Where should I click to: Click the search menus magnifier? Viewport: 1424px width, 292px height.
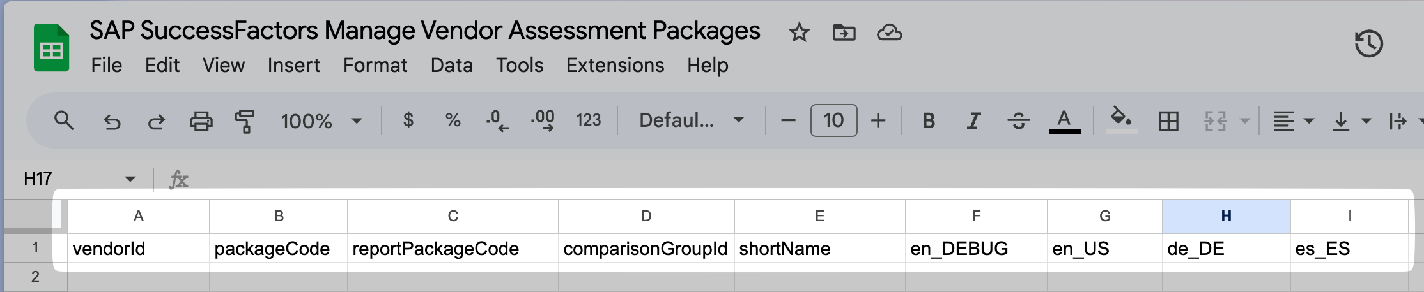pos(63,120)
